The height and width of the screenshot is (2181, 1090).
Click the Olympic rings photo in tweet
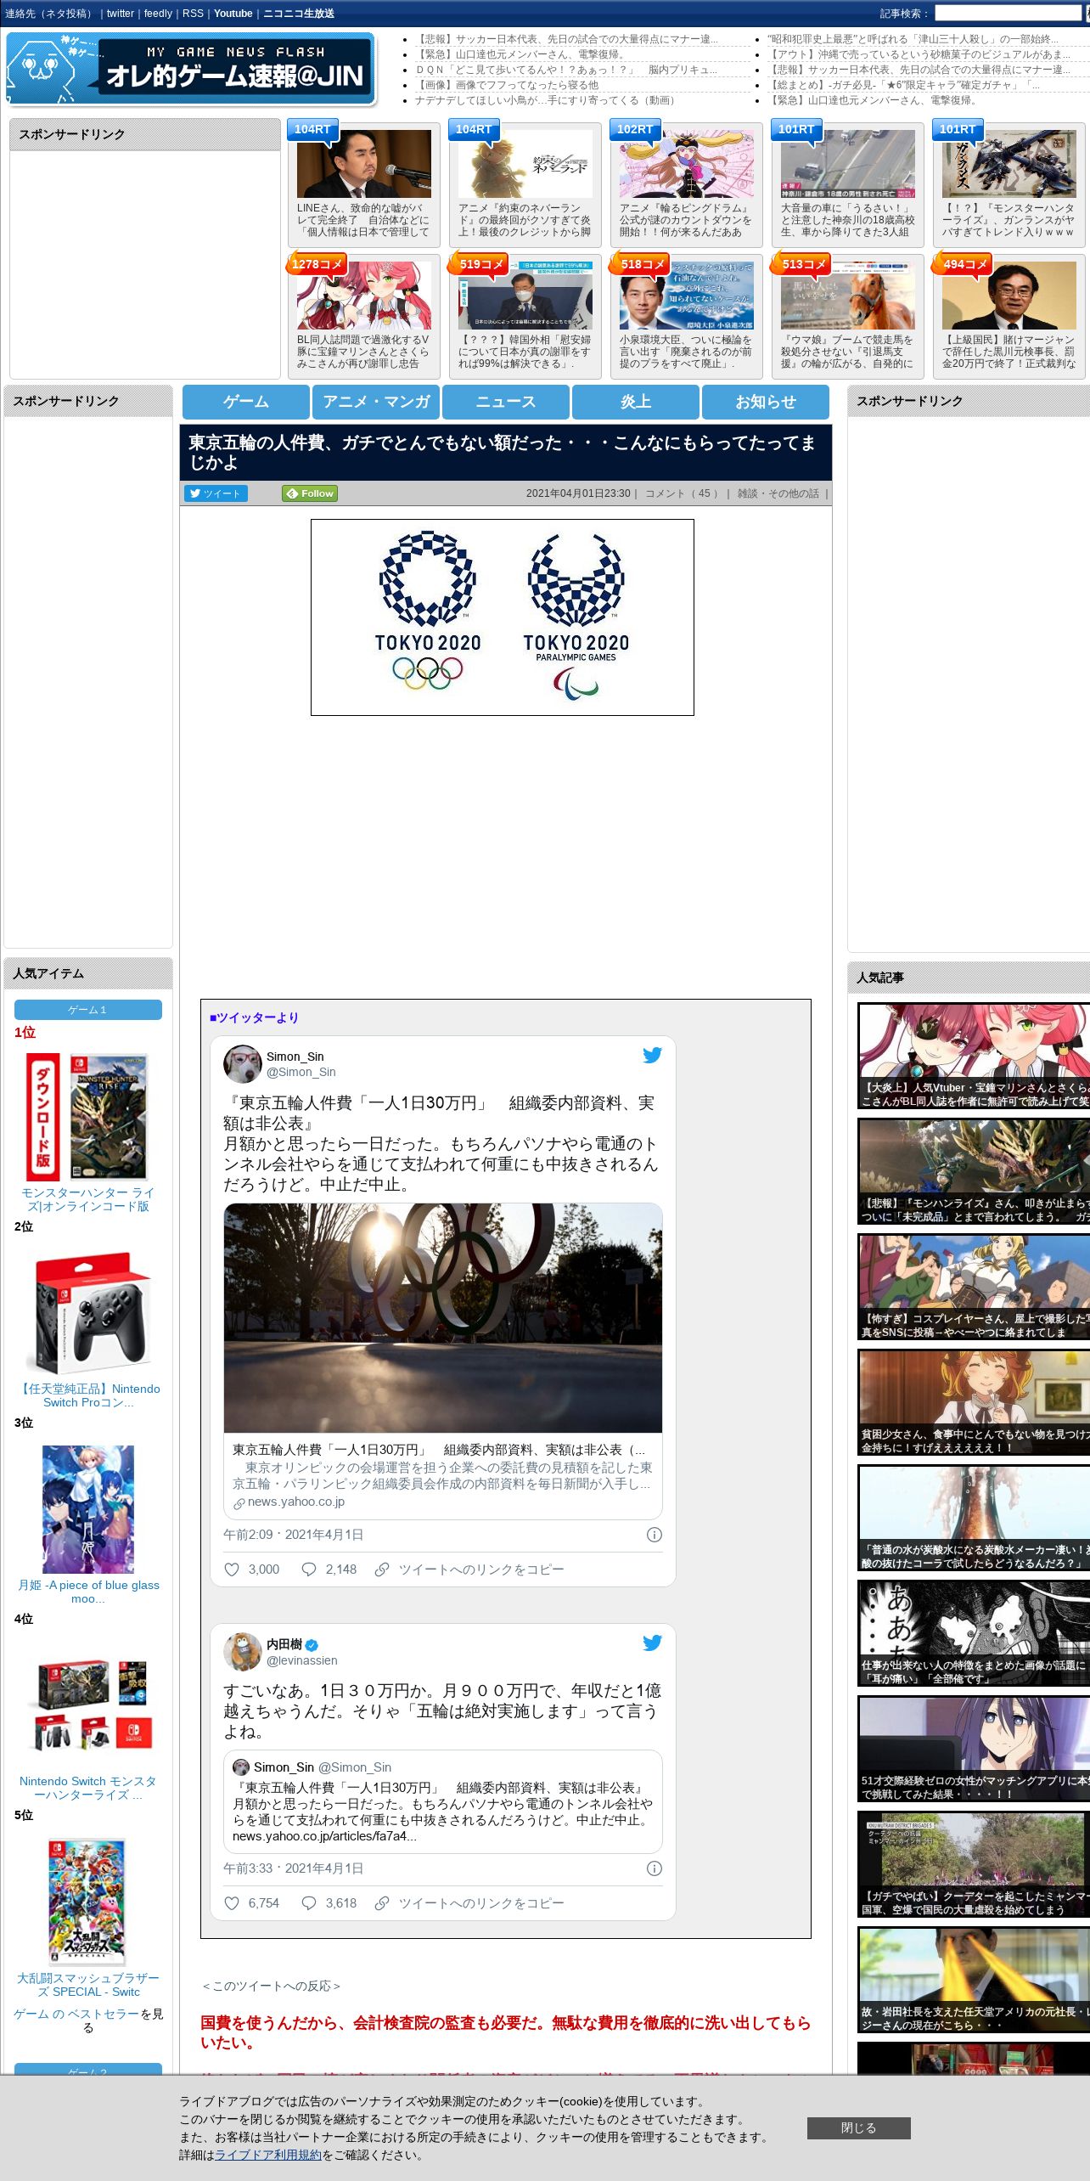tap(442, 1317)
